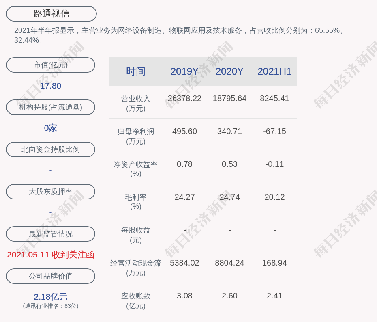This screenshot has width=377, height=322.
Task: Click the 公司品牌价值 pill
Action: coord(51,276)
